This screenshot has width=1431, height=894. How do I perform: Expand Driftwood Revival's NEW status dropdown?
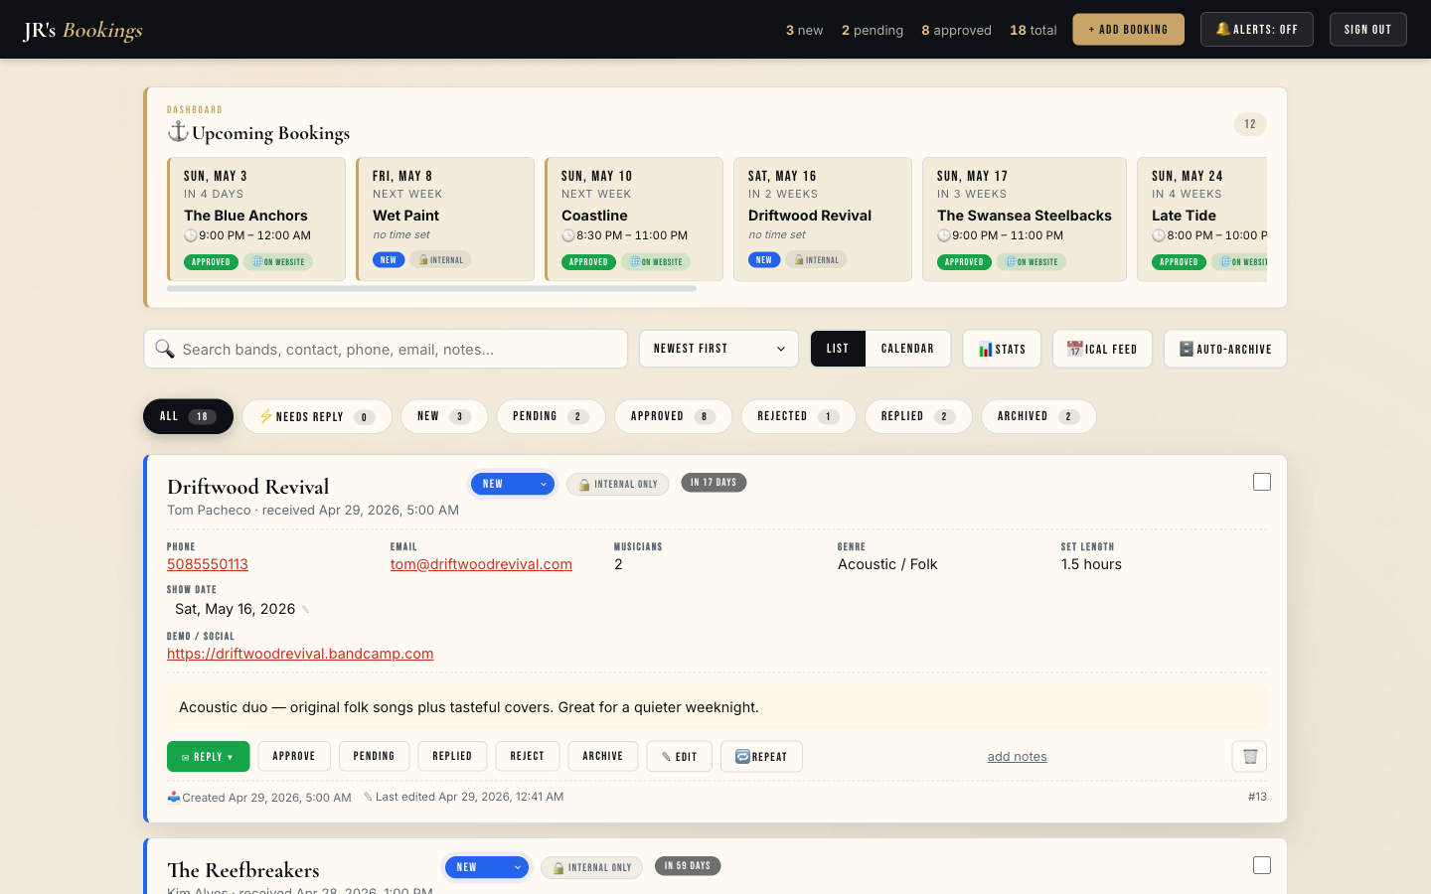[x=513, y=484]
